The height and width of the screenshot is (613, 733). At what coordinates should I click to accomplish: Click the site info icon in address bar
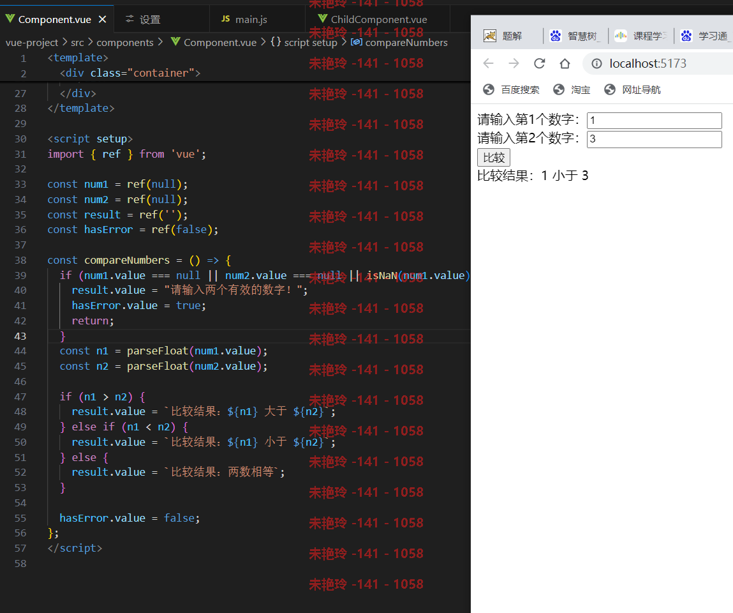597,64
